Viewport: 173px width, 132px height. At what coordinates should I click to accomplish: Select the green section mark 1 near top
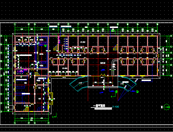click(54, 36)
